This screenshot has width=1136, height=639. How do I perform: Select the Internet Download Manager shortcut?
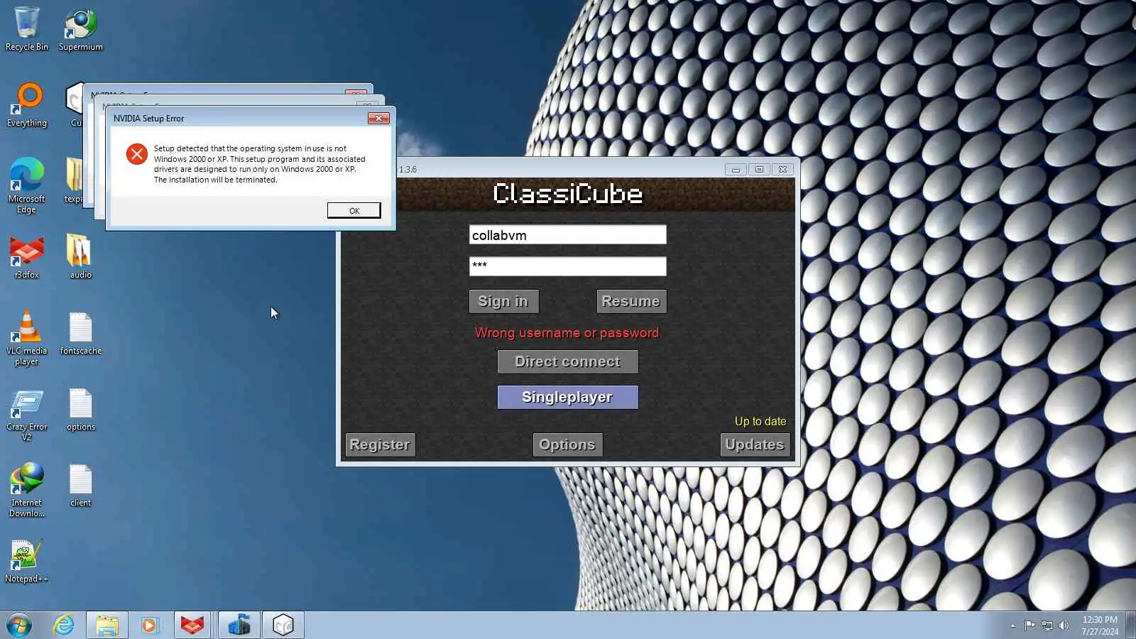point(27,491)
